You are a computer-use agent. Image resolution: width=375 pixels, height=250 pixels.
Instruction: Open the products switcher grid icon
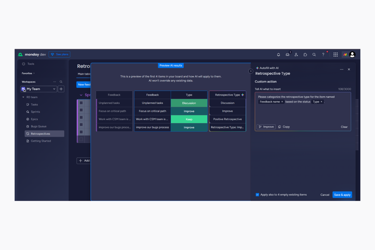click(x=335, y=54)
